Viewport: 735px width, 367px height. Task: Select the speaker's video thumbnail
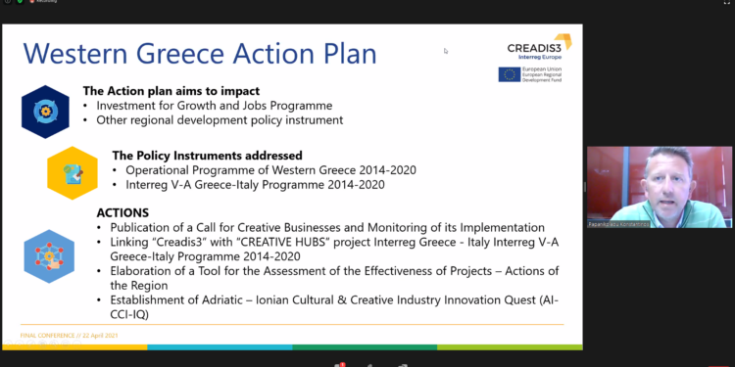point(660,187)
